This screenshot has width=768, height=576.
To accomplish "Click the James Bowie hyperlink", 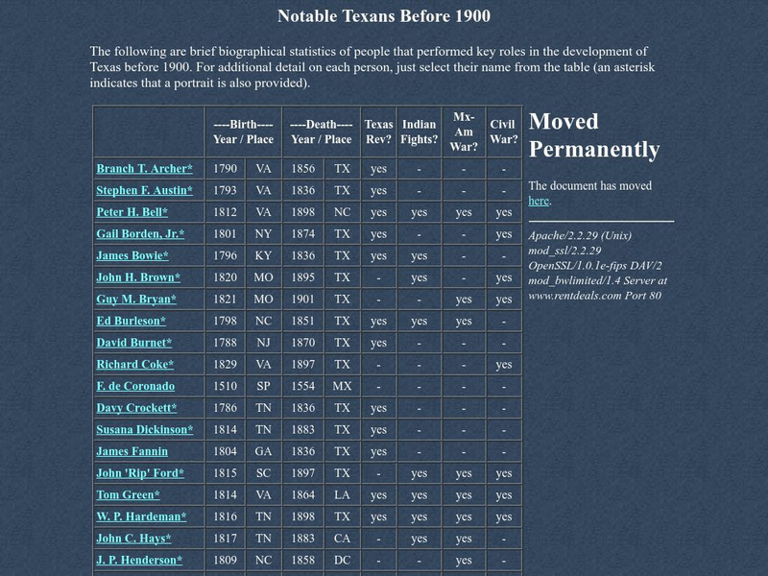I will (x=130, y=254).
